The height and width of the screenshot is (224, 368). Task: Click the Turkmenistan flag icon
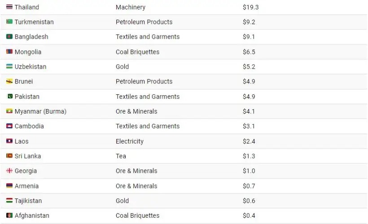tap(9, 22)
